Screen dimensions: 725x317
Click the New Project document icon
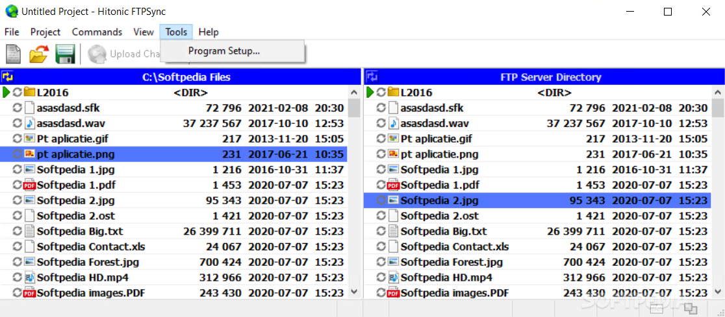click(x=14, y=54)
